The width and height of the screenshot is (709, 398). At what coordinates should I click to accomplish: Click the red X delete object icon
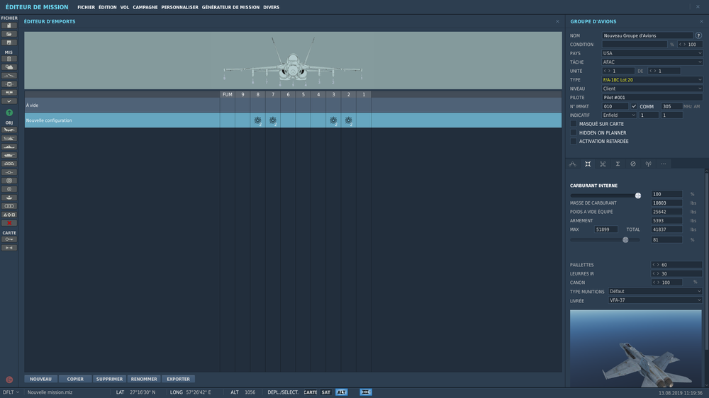[9, 223]
